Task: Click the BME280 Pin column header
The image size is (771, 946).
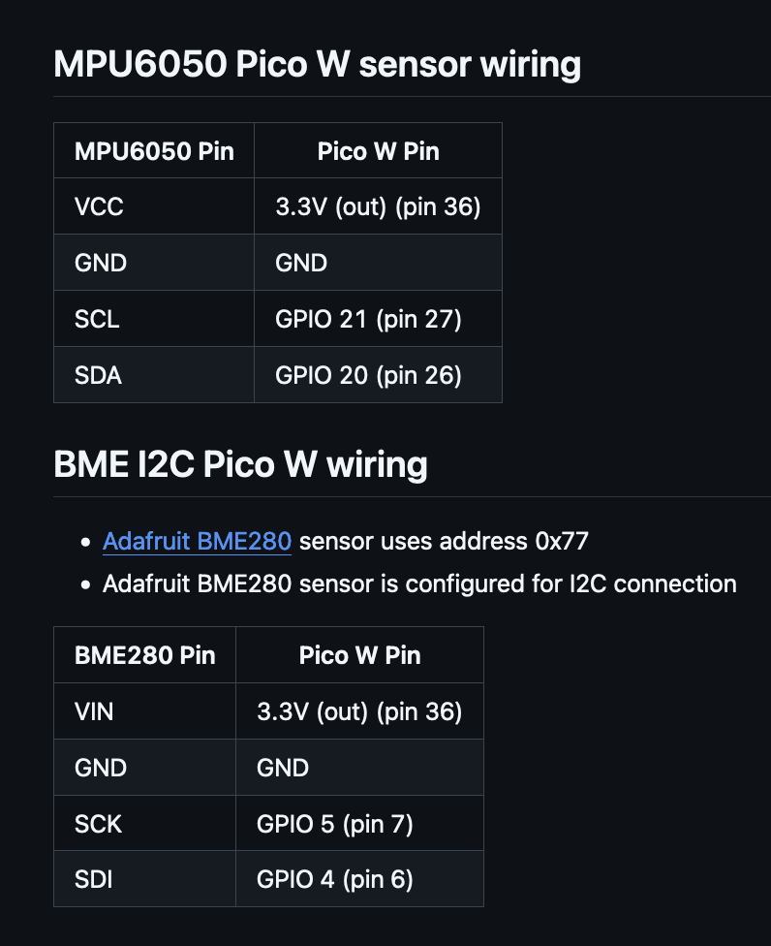Action: click(x=144, y=655)
